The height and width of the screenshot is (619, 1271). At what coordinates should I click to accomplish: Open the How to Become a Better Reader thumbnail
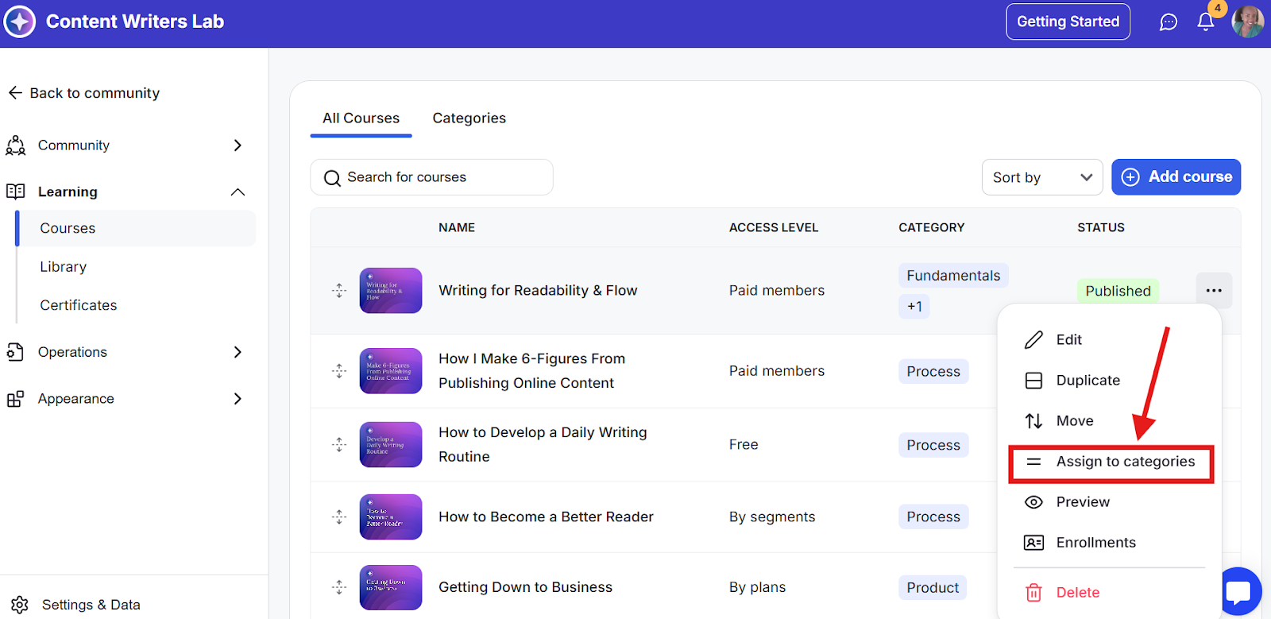click(390, 517)
